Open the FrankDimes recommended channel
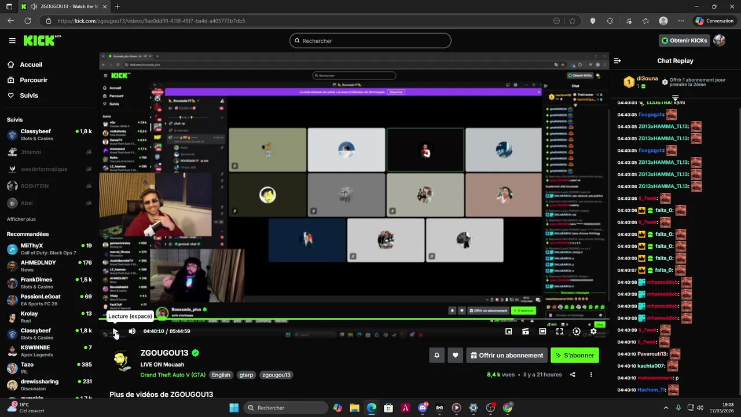 (49, 283)
